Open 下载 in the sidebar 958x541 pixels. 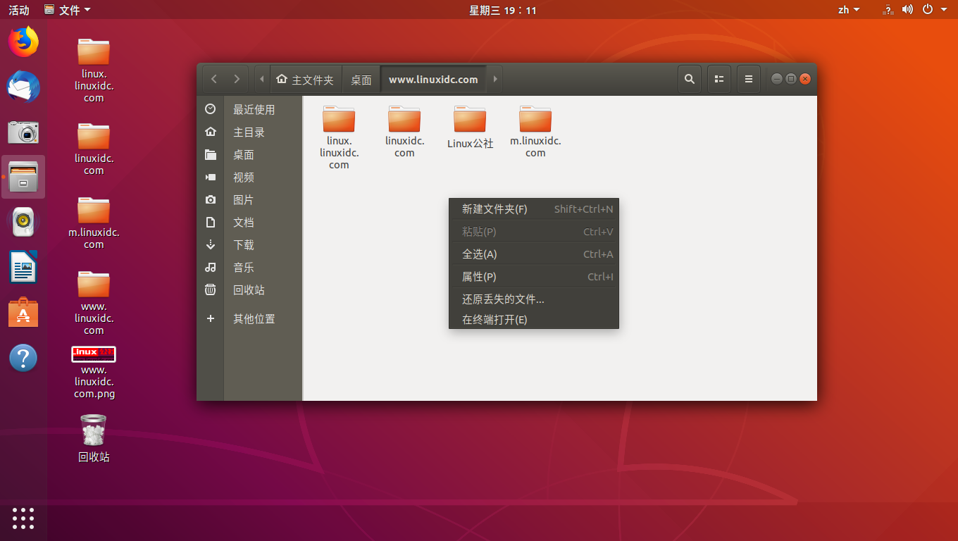tap(249, 244)
